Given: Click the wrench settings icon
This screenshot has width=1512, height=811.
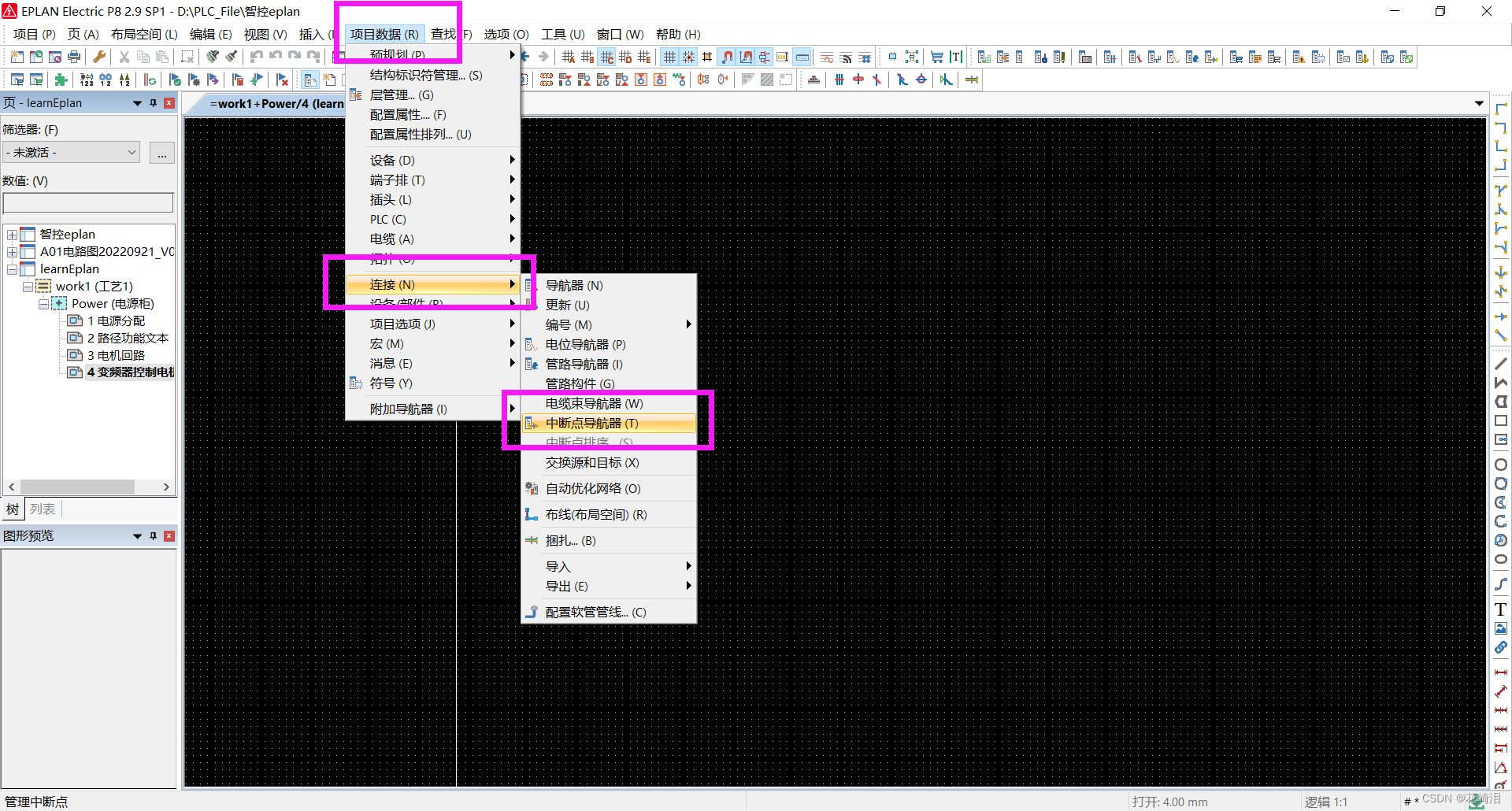Looking at the screenshot, I should (x=99, y=57).
